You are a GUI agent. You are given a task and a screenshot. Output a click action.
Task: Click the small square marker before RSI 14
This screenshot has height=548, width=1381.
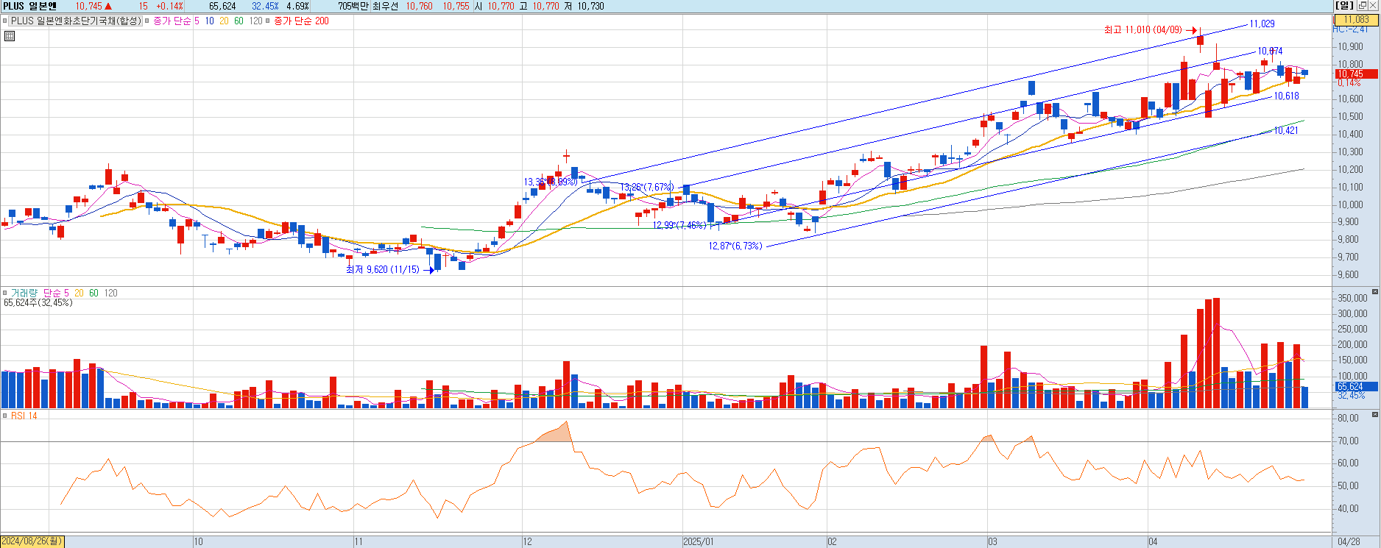[5, 416]
